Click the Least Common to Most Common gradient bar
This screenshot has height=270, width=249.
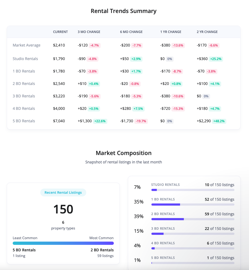click(x=63, y=243)
